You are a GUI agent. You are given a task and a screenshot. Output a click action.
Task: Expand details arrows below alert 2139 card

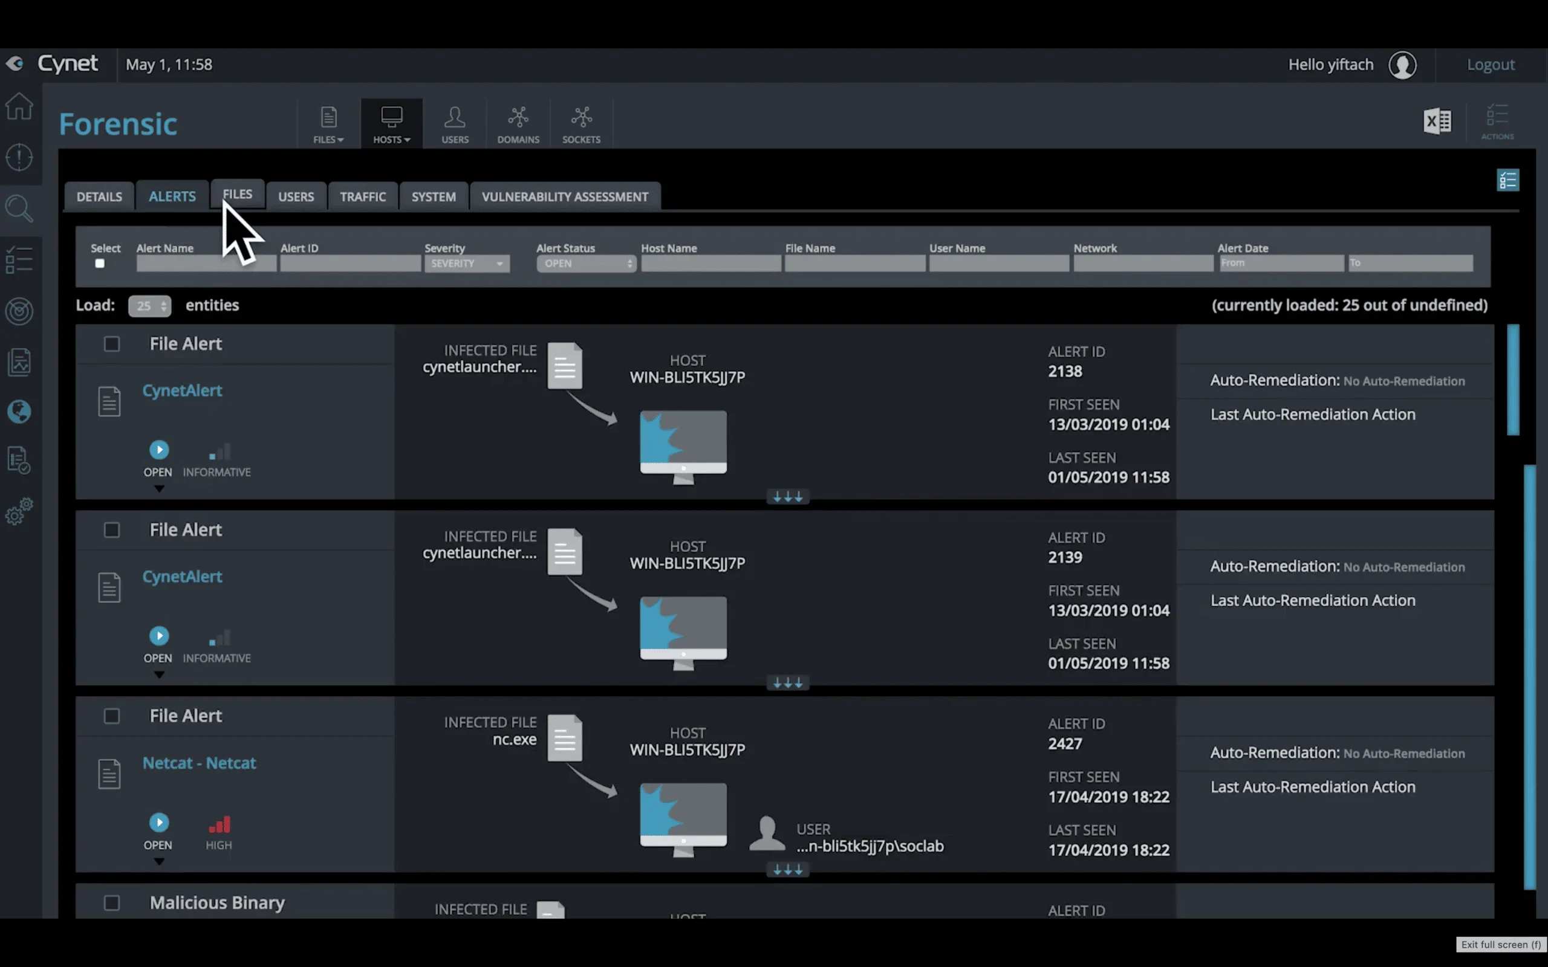(788, 683)
